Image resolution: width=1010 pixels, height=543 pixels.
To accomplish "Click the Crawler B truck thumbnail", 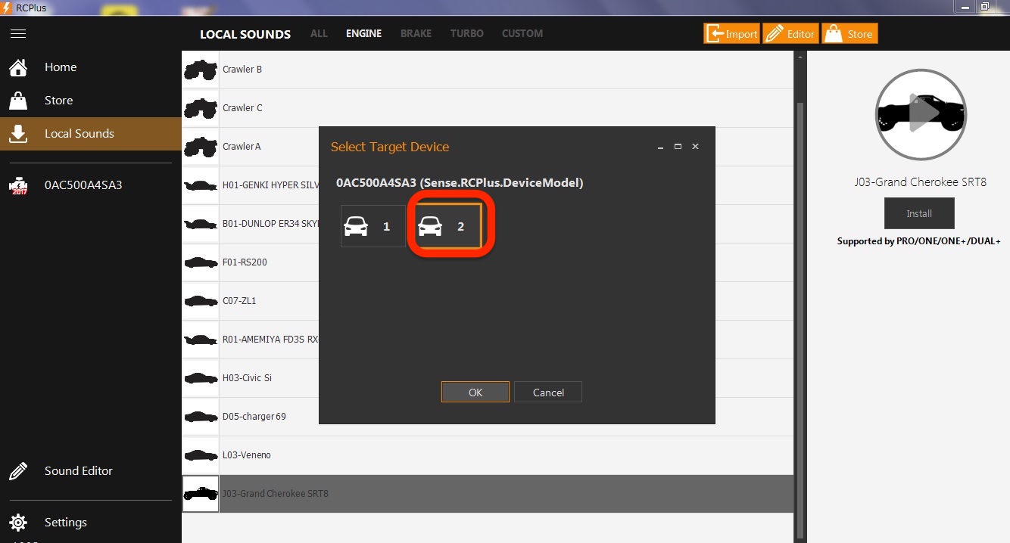I will coord(201,70).
